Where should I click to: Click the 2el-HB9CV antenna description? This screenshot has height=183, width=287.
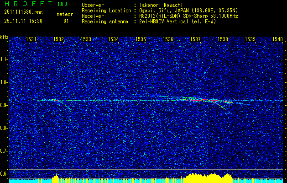click(x=177, y=22)
